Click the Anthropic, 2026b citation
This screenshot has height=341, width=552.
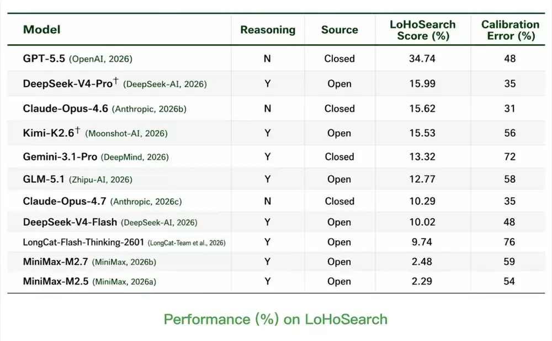pyautogui.click(x=149, y=109)
